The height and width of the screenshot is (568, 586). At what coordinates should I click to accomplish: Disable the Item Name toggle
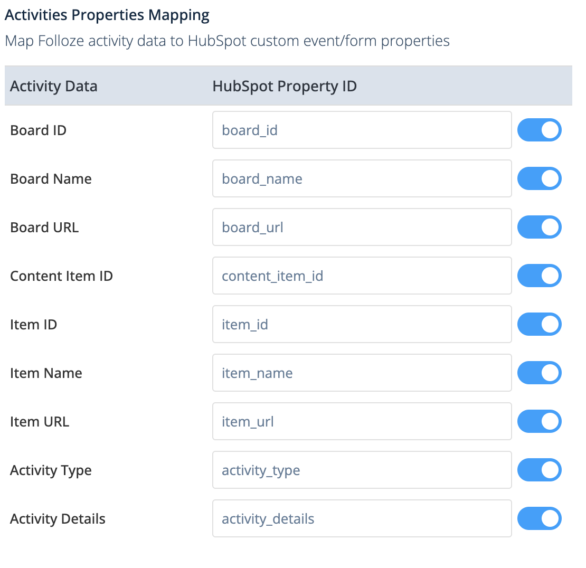pos(539,373)
